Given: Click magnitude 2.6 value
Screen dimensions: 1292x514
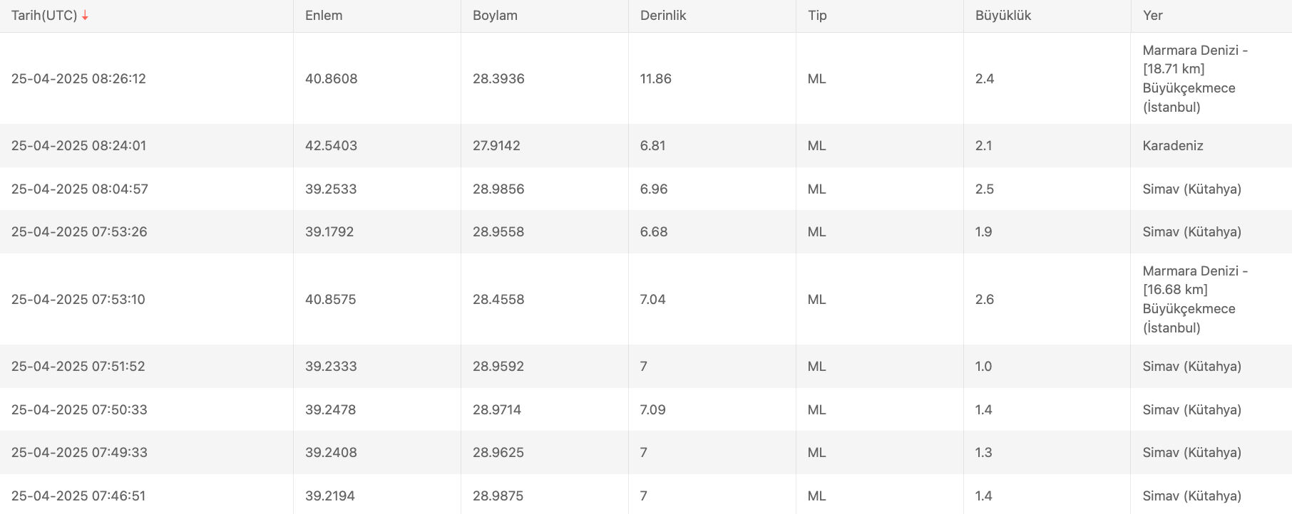Looking at the screenshot, I should [985, 300].
